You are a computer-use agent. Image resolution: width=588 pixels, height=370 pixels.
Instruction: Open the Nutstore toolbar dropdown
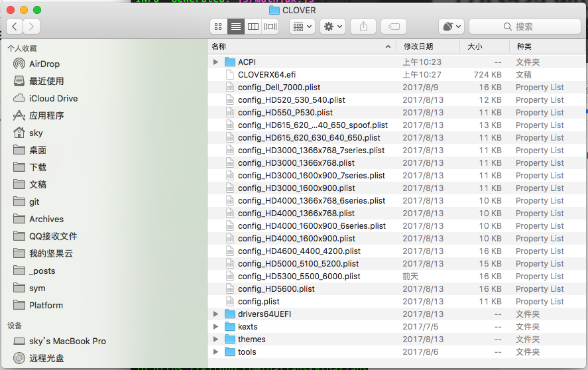coord(451,27)
